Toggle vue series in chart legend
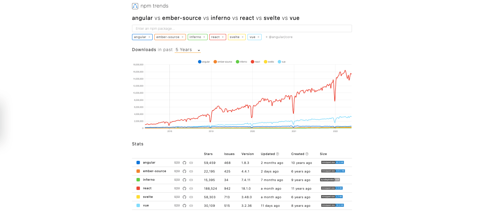484x215 pixels. [x=282, y=62]
